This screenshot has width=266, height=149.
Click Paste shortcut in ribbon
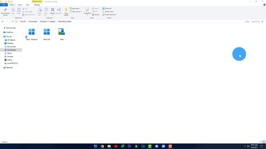[x=29, y=15]
